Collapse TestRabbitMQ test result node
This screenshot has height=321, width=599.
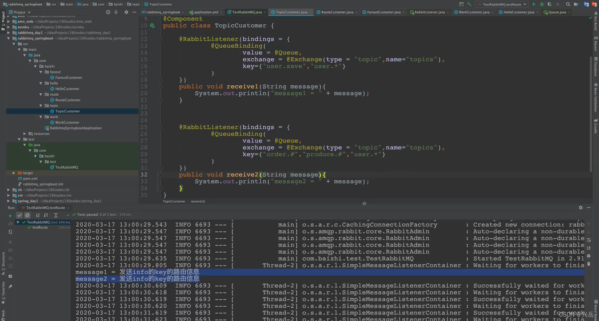coord(18,222)
